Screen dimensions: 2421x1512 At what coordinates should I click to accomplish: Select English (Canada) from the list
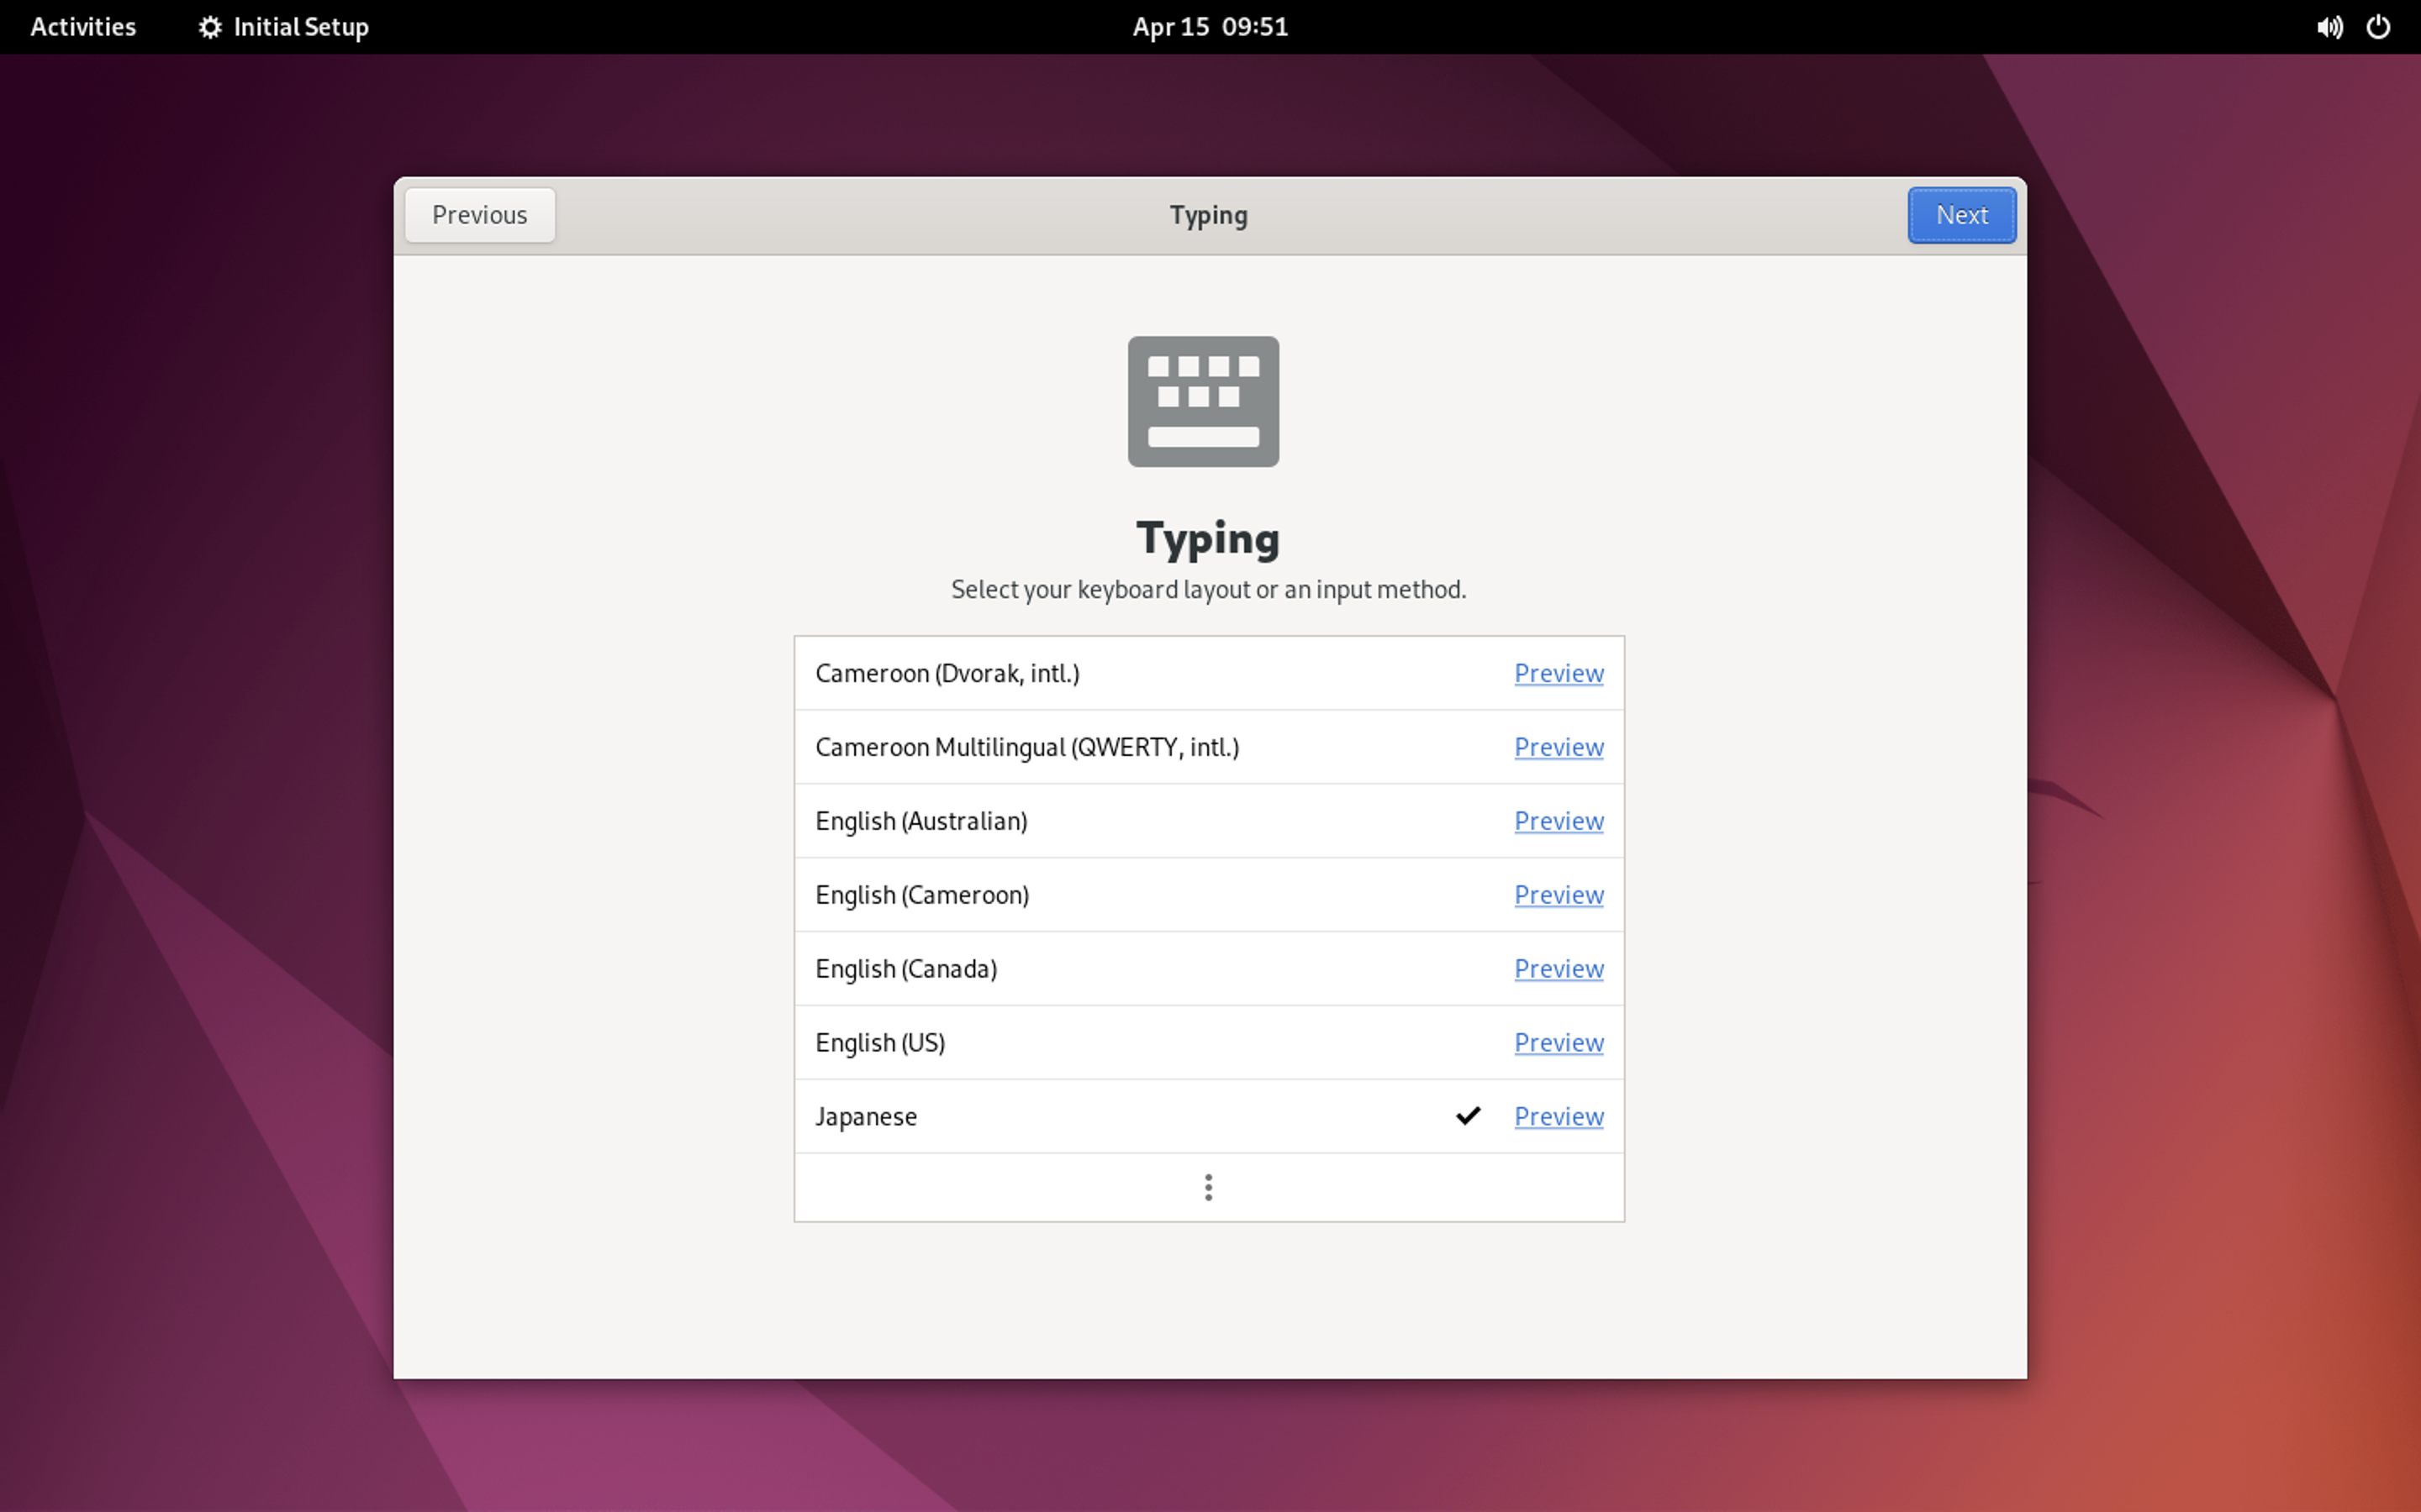coord(906,969)
